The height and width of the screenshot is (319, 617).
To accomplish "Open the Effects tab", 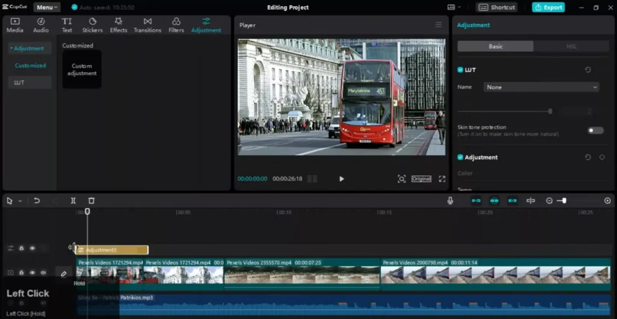I will 119,25.
